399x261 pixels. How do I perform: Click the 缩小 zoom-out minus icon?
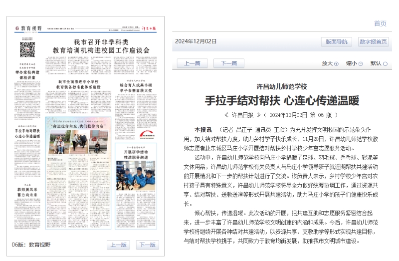point(361,64)
